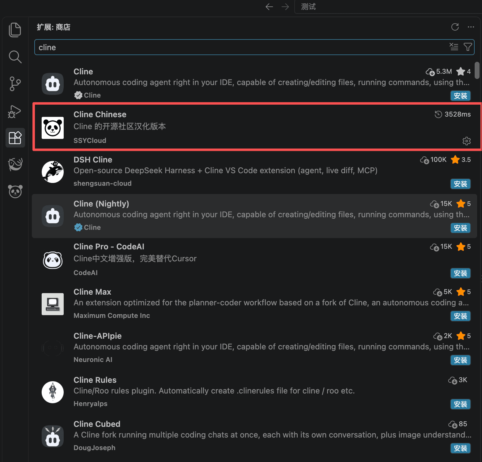
Task: Install the Cline Cubed extension
Action: tap(461, 448)
